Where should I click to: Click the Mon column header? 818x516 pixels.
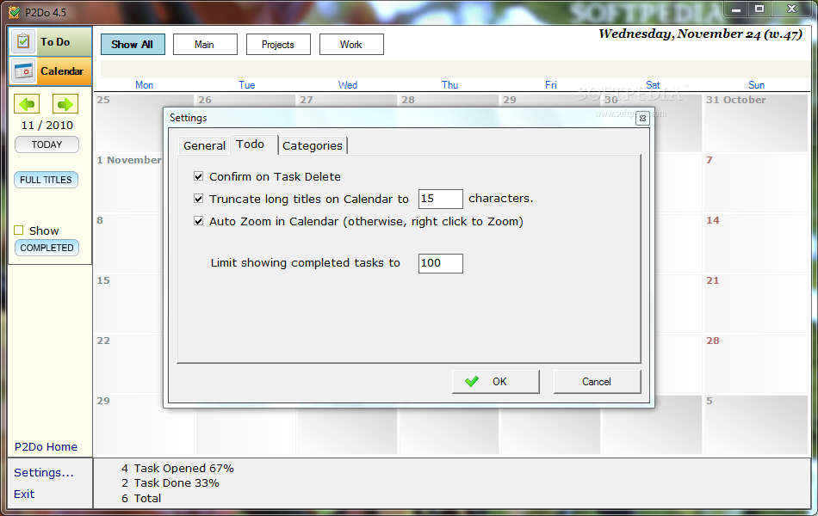coord(145,85)
